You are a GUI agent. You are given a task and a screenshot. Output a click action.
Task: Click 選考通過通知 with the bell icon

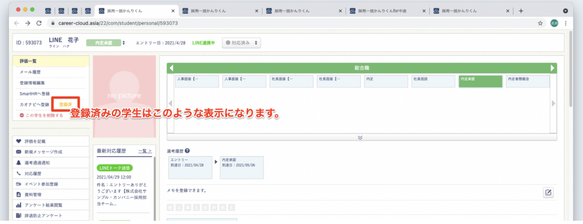tap(51, 163)
